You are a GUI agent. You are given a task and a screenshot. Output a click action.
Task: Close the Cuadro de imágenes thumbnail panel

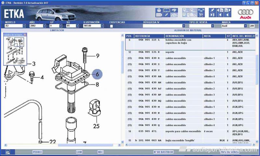coord(25,35)
